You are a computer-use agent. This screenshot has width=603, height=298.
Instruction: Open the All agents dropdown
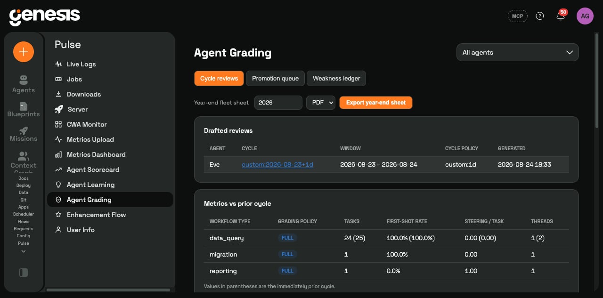[517, 52]
